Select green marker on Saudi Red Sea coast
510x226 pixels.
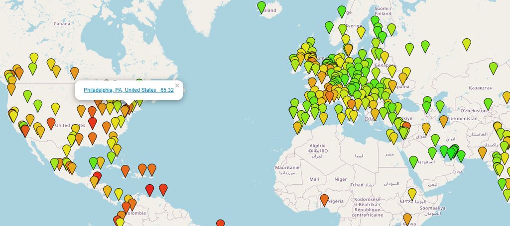click(x=413, y=162)
